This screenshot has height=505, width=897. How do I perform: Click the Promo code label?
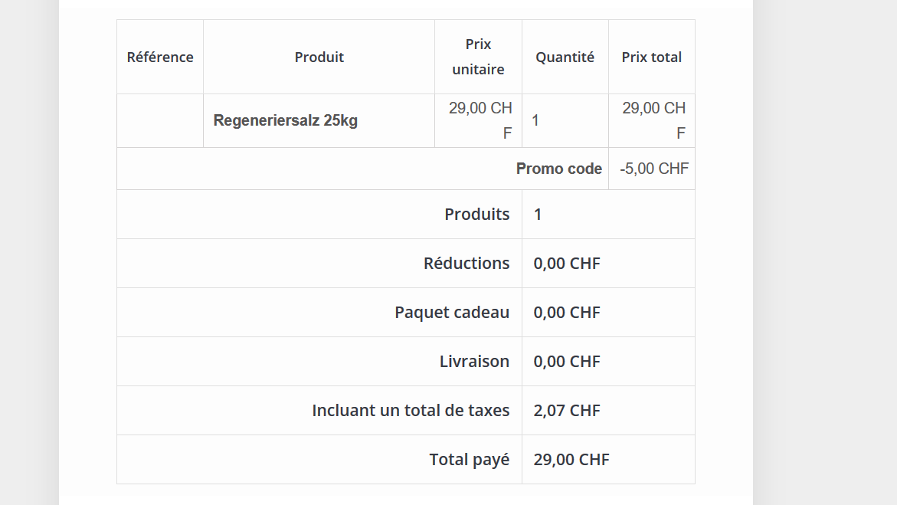click(559, 169)
